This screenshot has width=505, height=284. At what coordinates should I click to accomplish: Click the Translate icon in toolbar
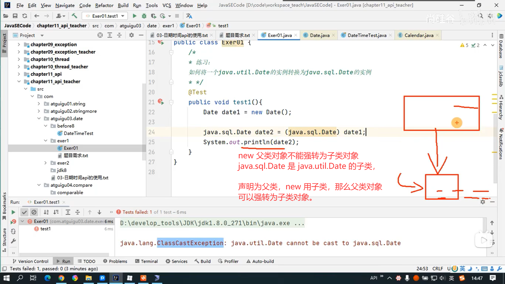(x=189, y=16)
